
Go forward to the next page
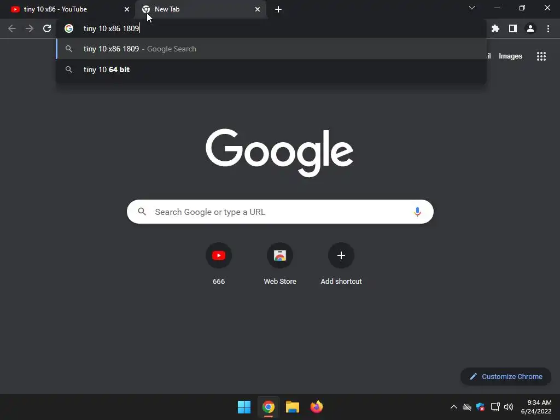[30, 28]
